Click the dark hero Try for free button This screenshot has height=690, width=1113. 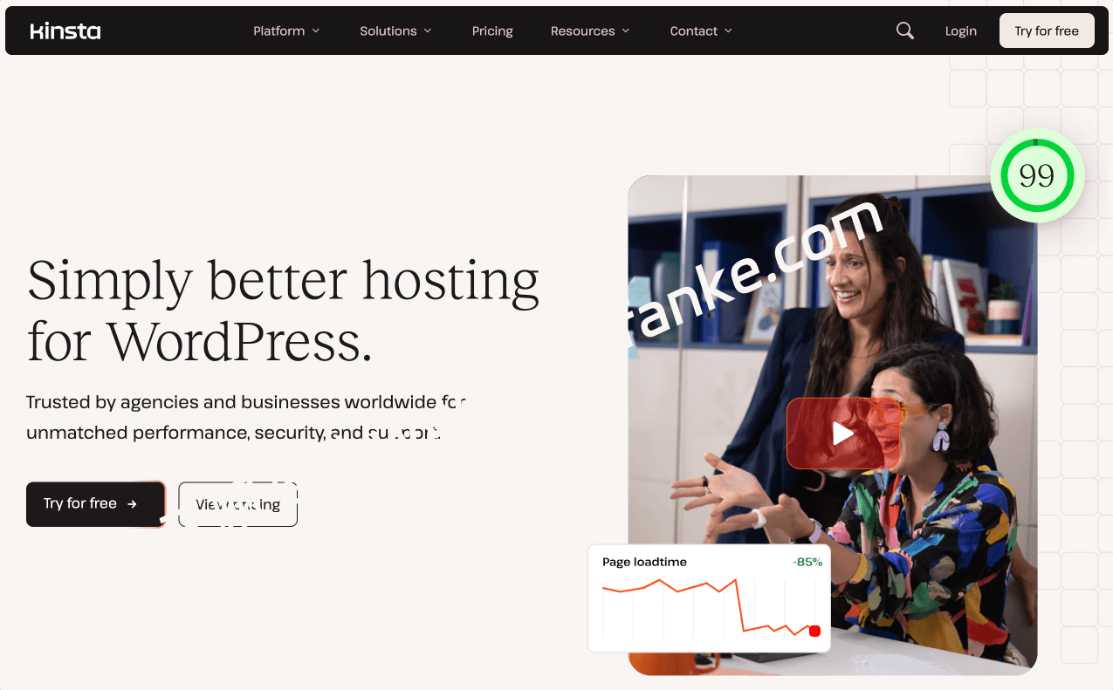pos(95,504)
